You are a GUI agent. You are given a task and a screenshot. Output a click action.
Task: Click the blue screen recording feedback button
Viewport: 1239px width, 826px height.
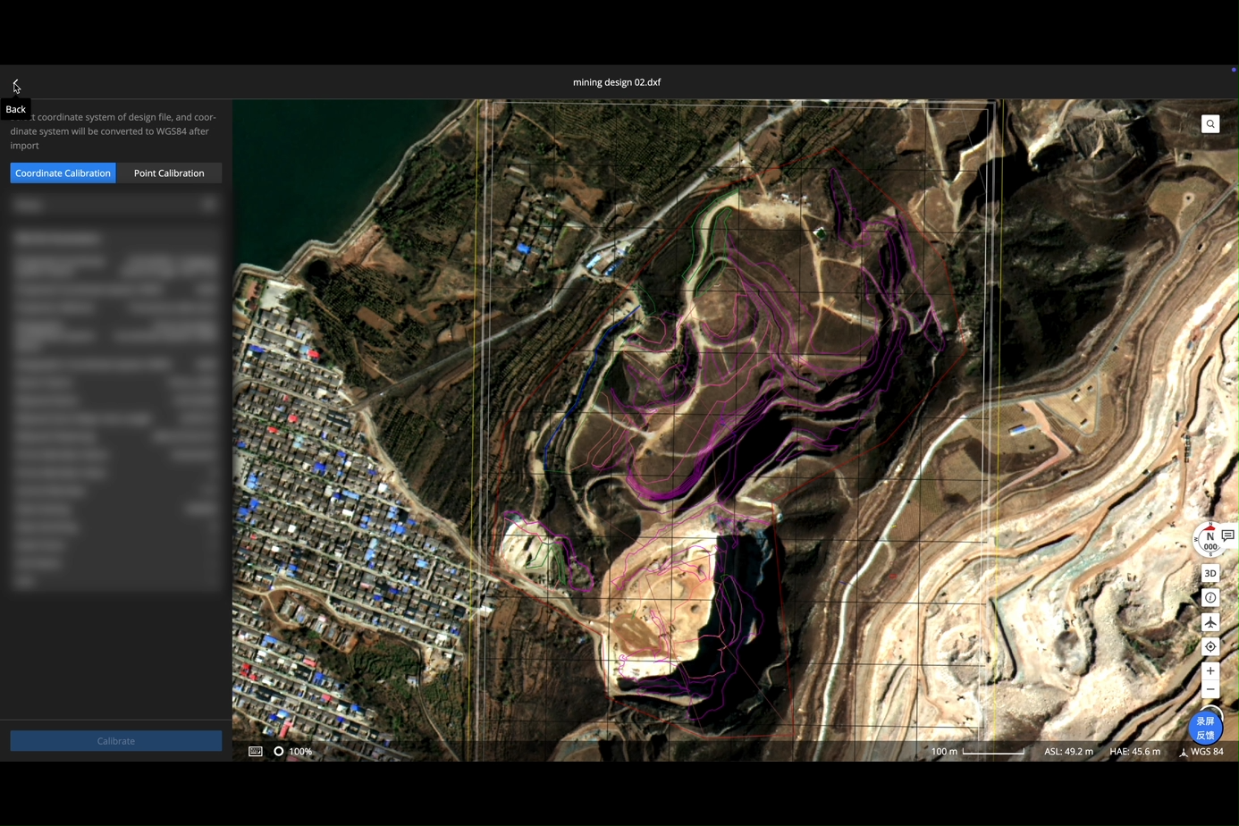click(1205, 728)
